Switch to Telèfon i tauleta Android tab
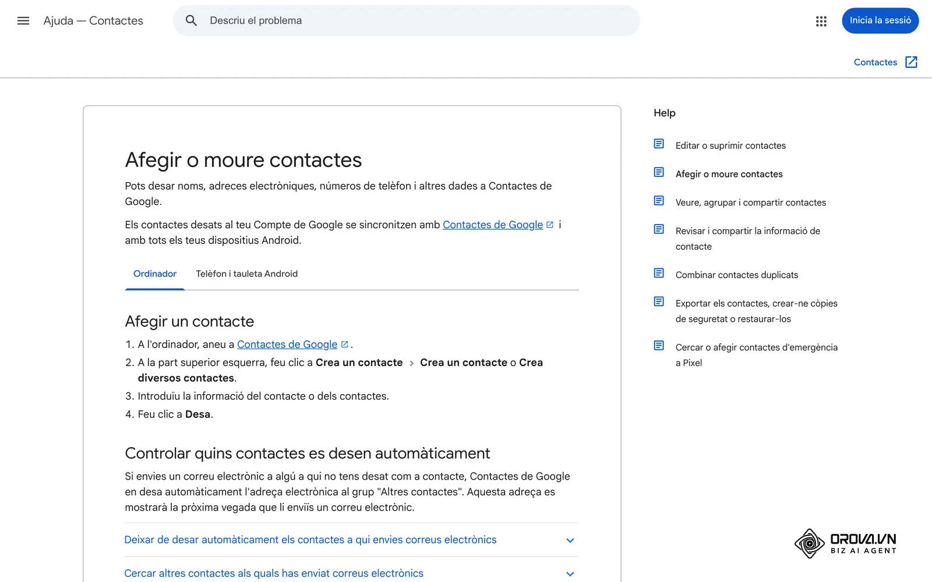932x582 pixels. [246, 274]
